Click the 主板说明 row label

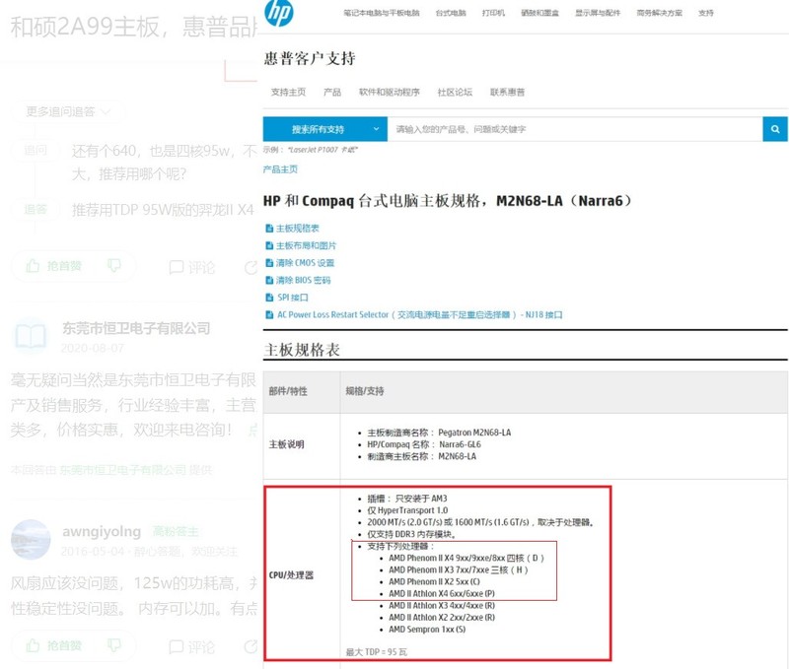pyautogui.click(x=286, y=444)
